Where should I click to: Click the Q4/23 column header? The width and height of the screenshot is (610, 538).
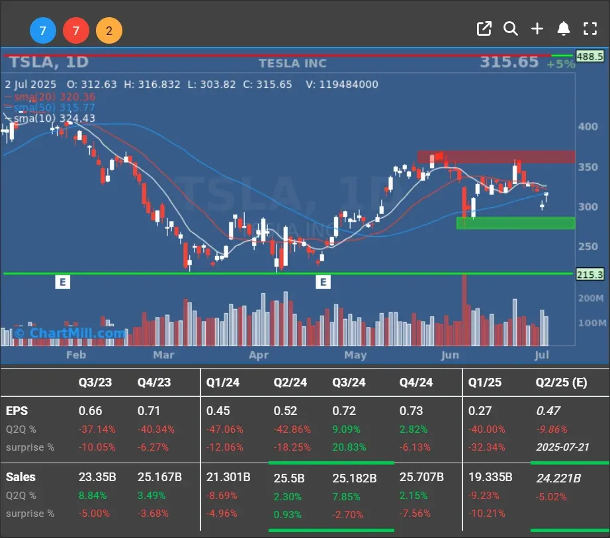[x=154, y=382]
